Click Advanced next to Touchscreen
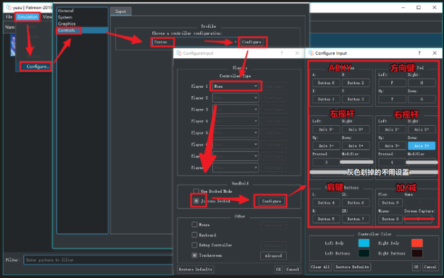Image resolution: width=444 pixels, height=278 pixels. (273, 255)
